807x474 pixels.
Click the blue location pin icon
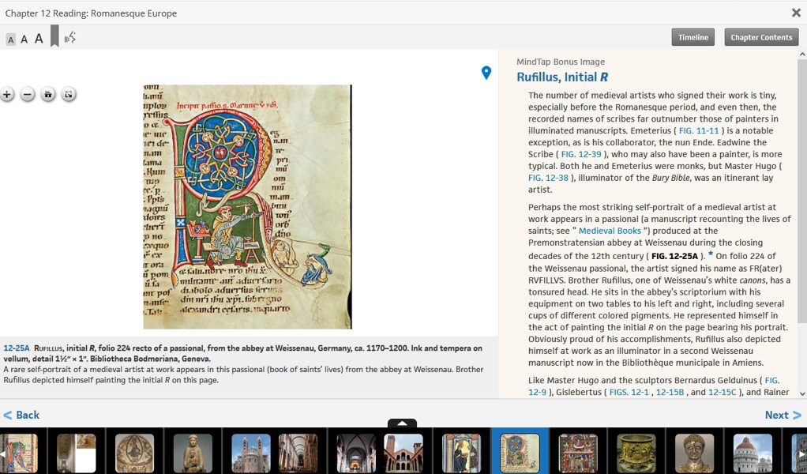[x=486, y=73]
